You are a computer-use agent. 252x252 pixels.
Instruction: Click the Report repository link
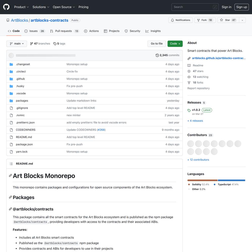point(199,88)
